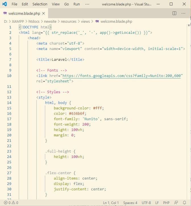Open the notifications bell in status bar
The height and width of the screenshot is (206, 191).
click(185, 203)
